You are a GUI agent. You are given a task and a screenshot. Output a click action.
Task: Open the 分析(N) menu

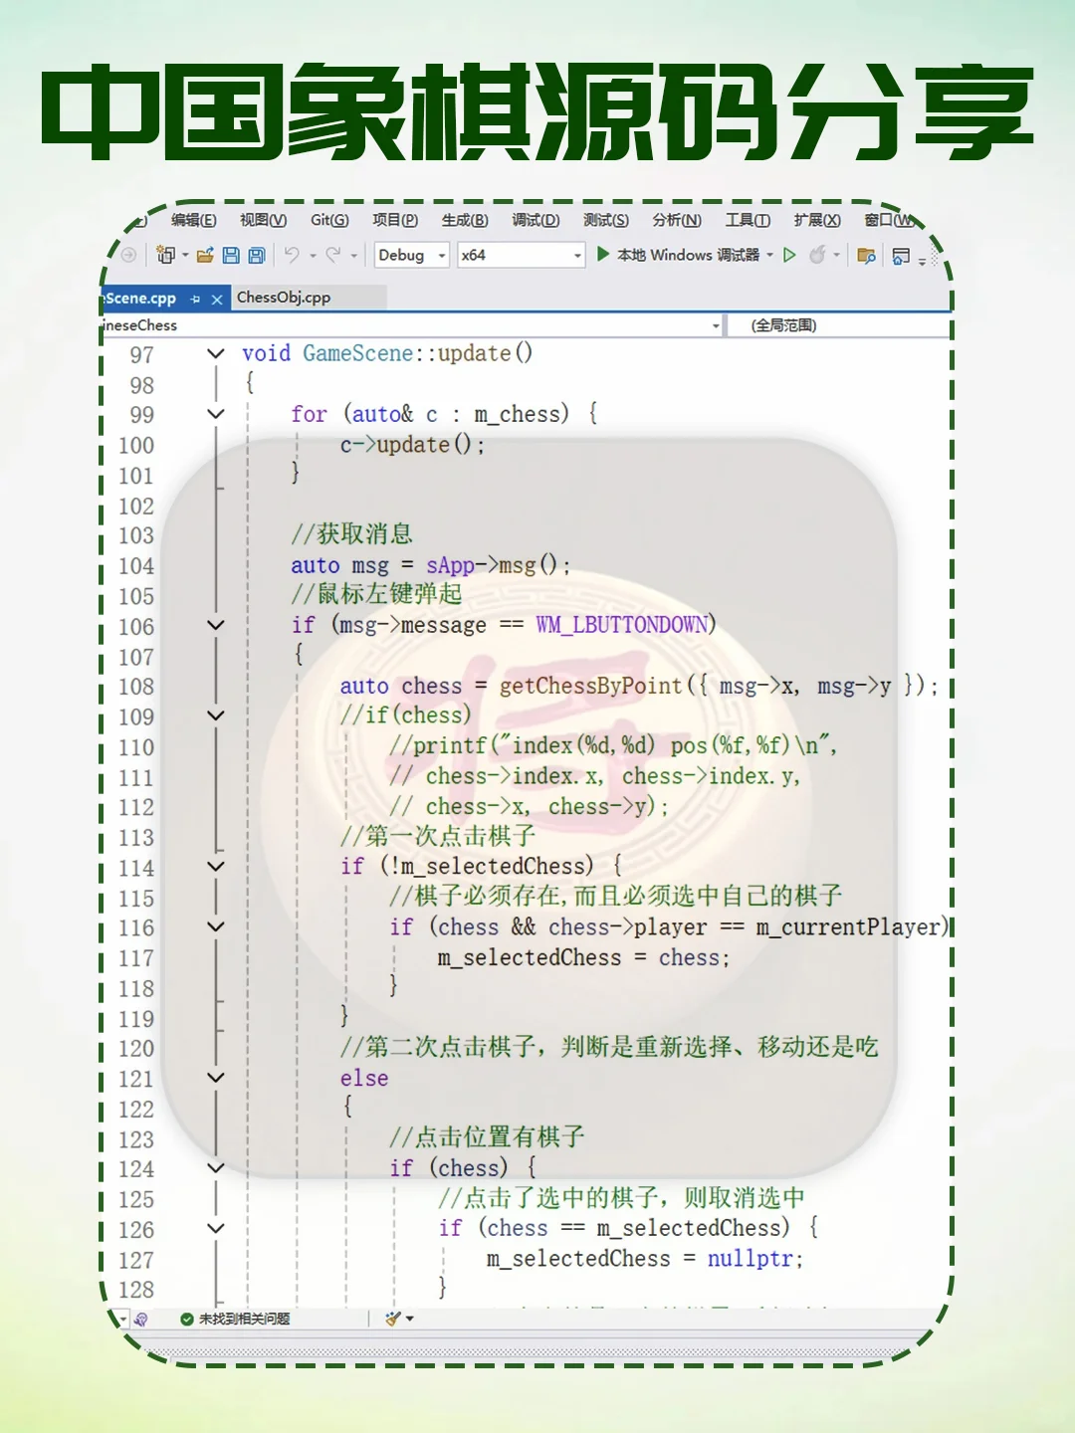tap(677, 220)
